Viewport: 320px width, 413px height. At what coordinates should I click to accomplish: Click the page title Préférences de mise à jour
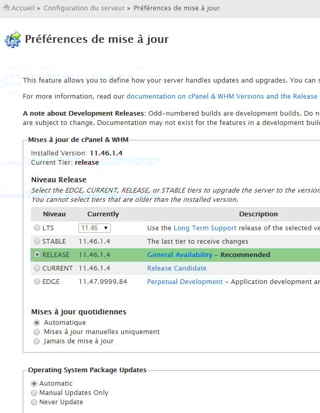tap(97, 39)
